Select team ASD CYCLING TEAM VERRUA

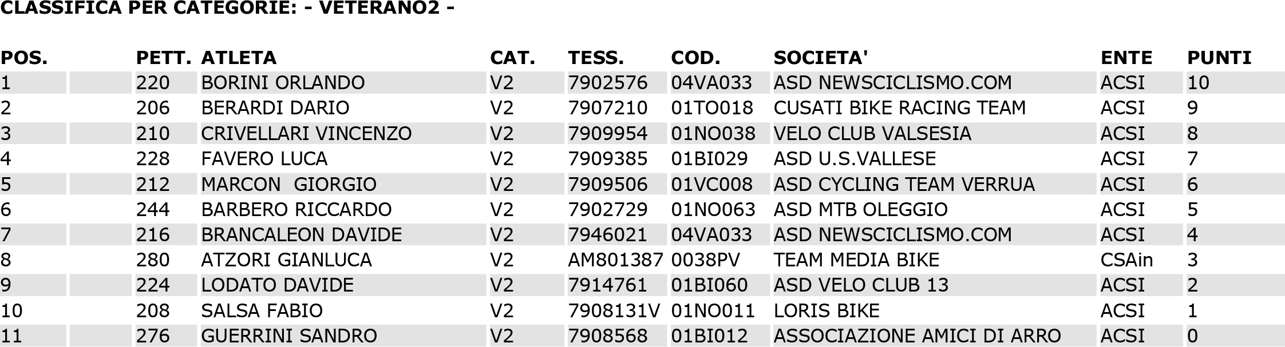904,184
